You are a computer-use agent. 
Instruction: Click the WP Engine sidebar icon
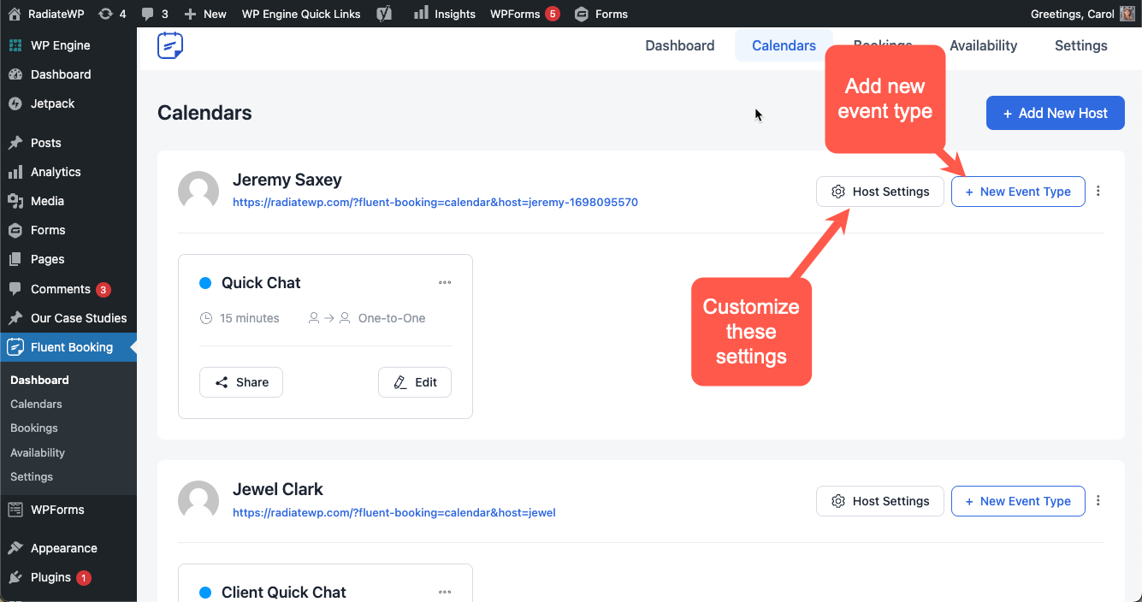pos(15,45)
